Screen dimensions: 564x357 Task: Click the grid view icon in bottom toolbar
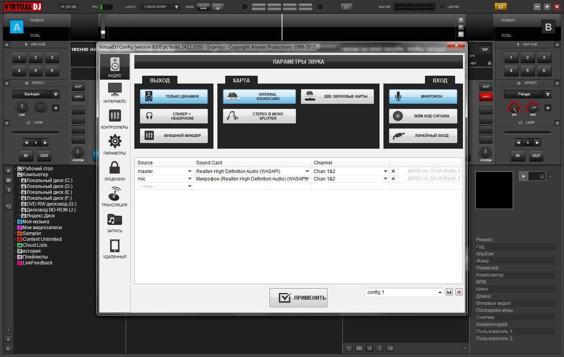pyautogui.click(x=359, y=348)
